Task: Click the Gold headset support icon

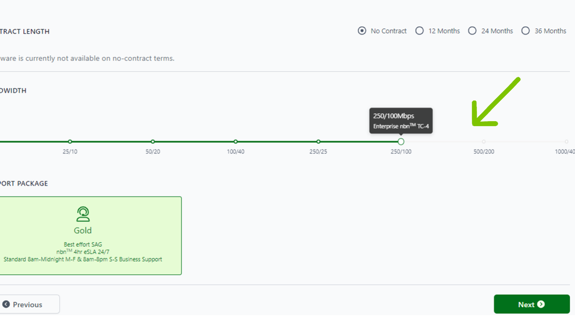Action: tap(83, 214)
